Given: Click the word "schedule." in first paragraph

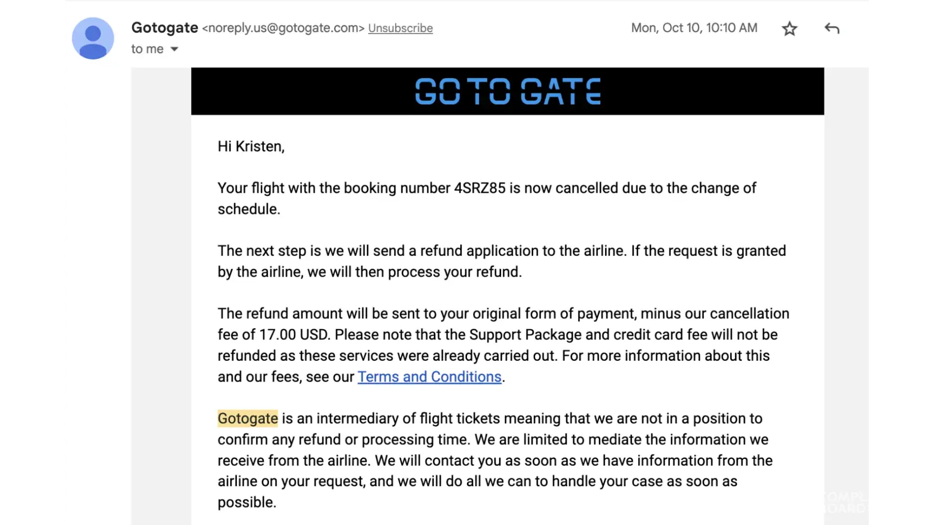Looking at the screenshot, I should (249, 209).
